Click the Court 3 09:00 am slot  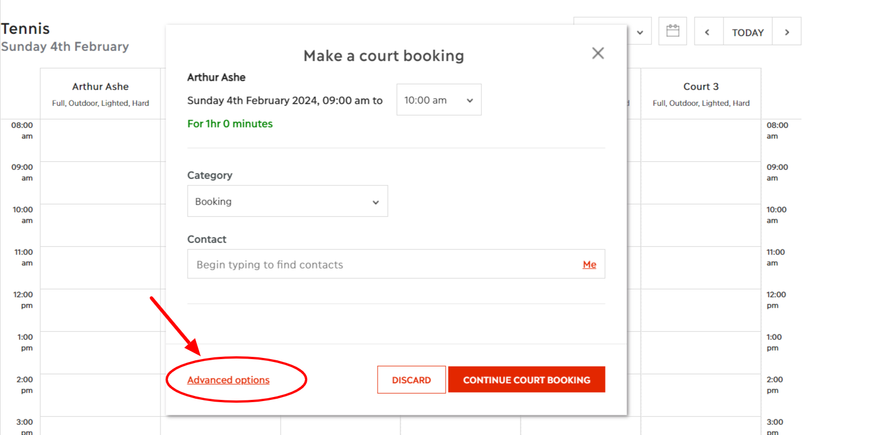pyautogui.click(x=701, y=182)
